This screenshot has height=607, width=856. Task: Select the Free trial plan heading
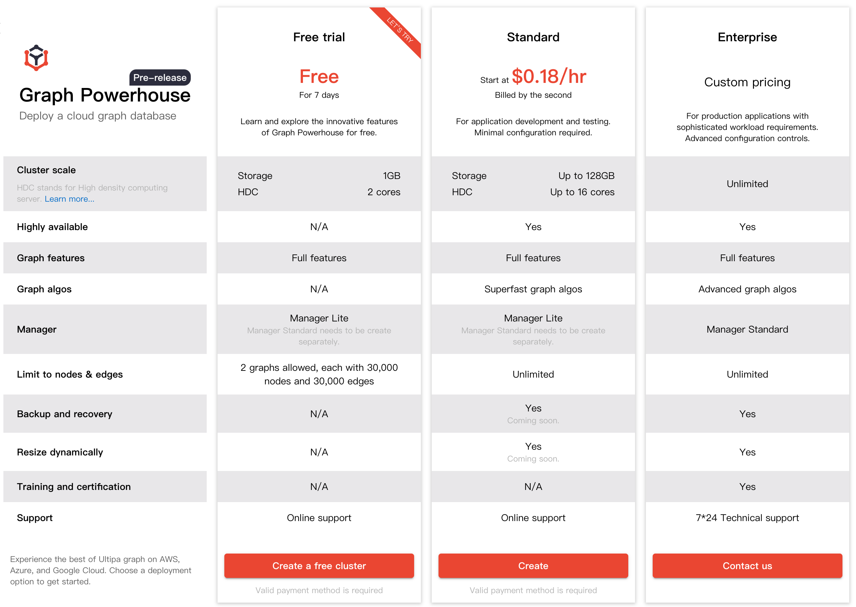coord(319,37)
